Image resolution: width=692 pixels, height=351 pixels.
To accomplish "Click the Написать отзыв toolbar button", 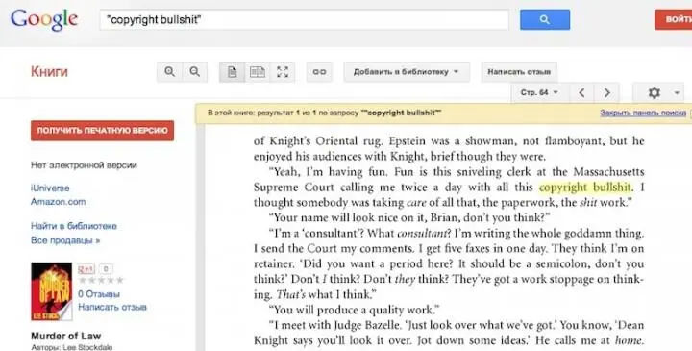I will tap(519, 71).
